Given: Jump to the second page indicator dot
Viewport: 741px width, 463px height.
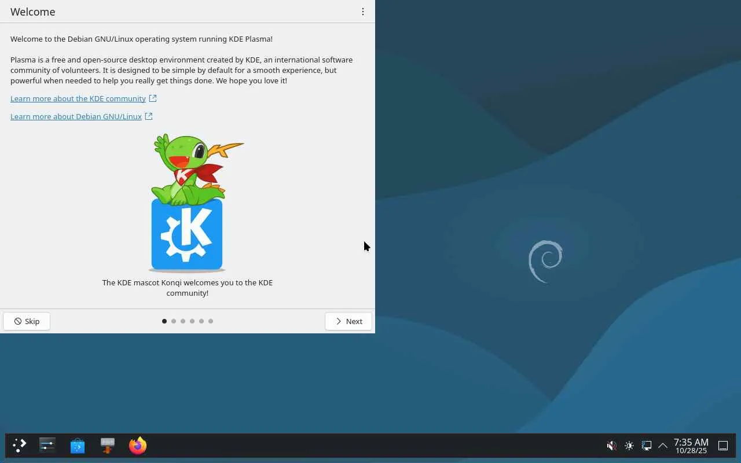Looking at the screenshot, I should 174,321.
